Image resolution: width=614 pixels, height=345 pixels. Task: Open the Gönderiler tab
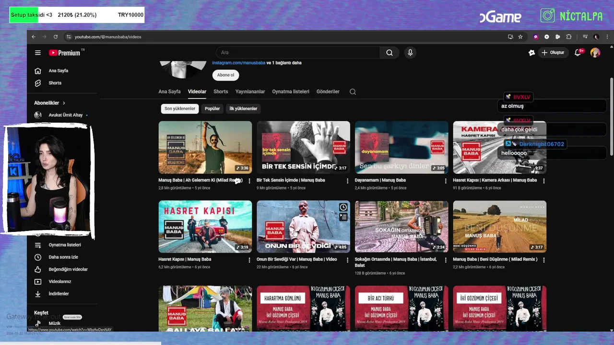point(328,92)
